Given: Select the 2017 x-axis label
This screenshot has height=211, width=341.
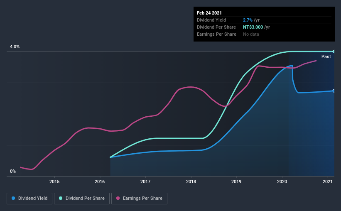Looking at the screenshot, I should coord(145,182).
